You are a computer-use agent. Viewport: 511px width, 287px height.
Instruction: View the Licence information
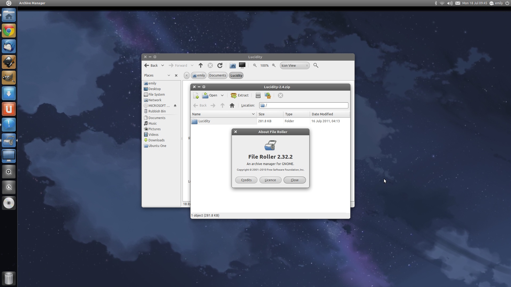coord(270,180)
